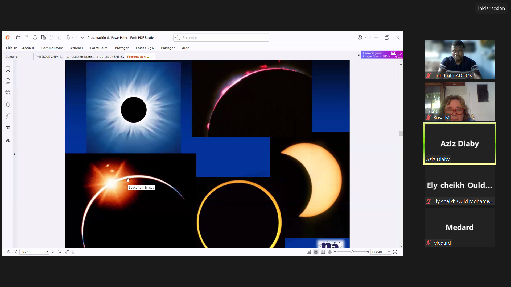Click the zoom in plus button

(x=368, y=252)
